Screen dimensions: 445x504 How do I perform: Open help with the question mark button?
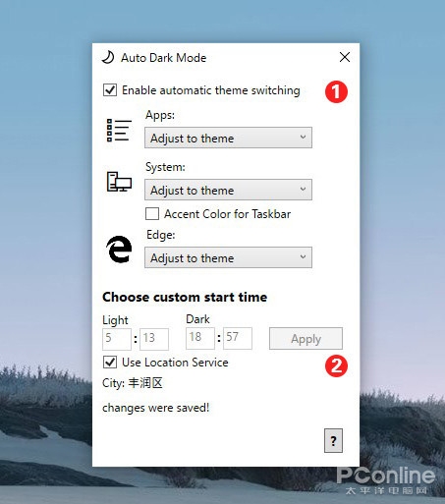pos(333,441)
